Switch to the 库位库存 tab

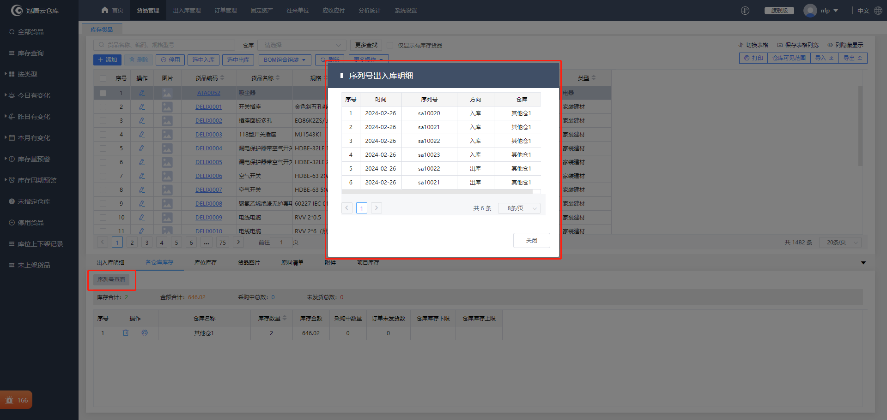pos(206,263)
